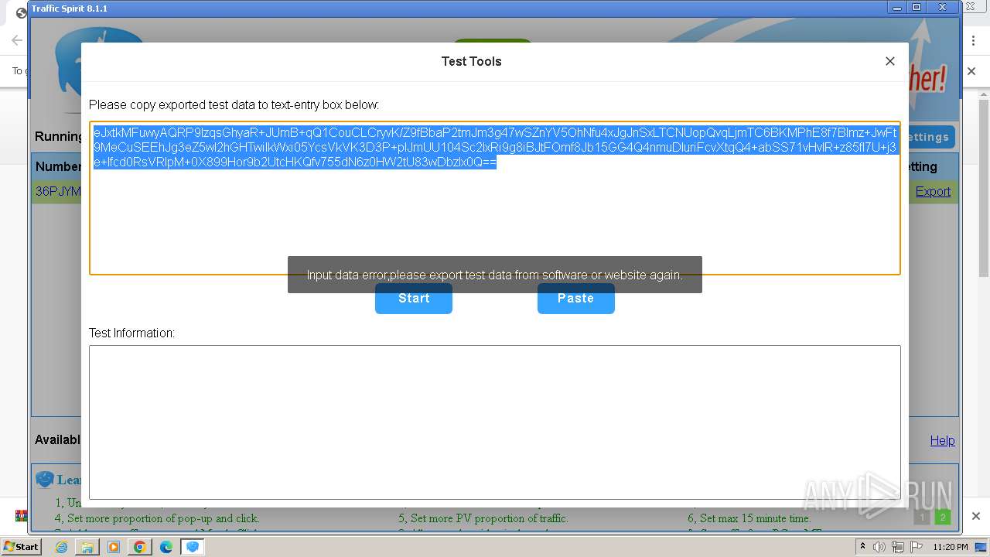Viewport: 990px width, 557px height.
Task: Maximize the Traffic Spirit window
Action: click(917, 7)
